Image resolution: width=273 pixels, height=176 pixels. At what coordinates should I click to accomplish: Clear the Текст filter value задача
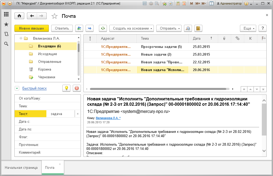[x=78, y=114]
